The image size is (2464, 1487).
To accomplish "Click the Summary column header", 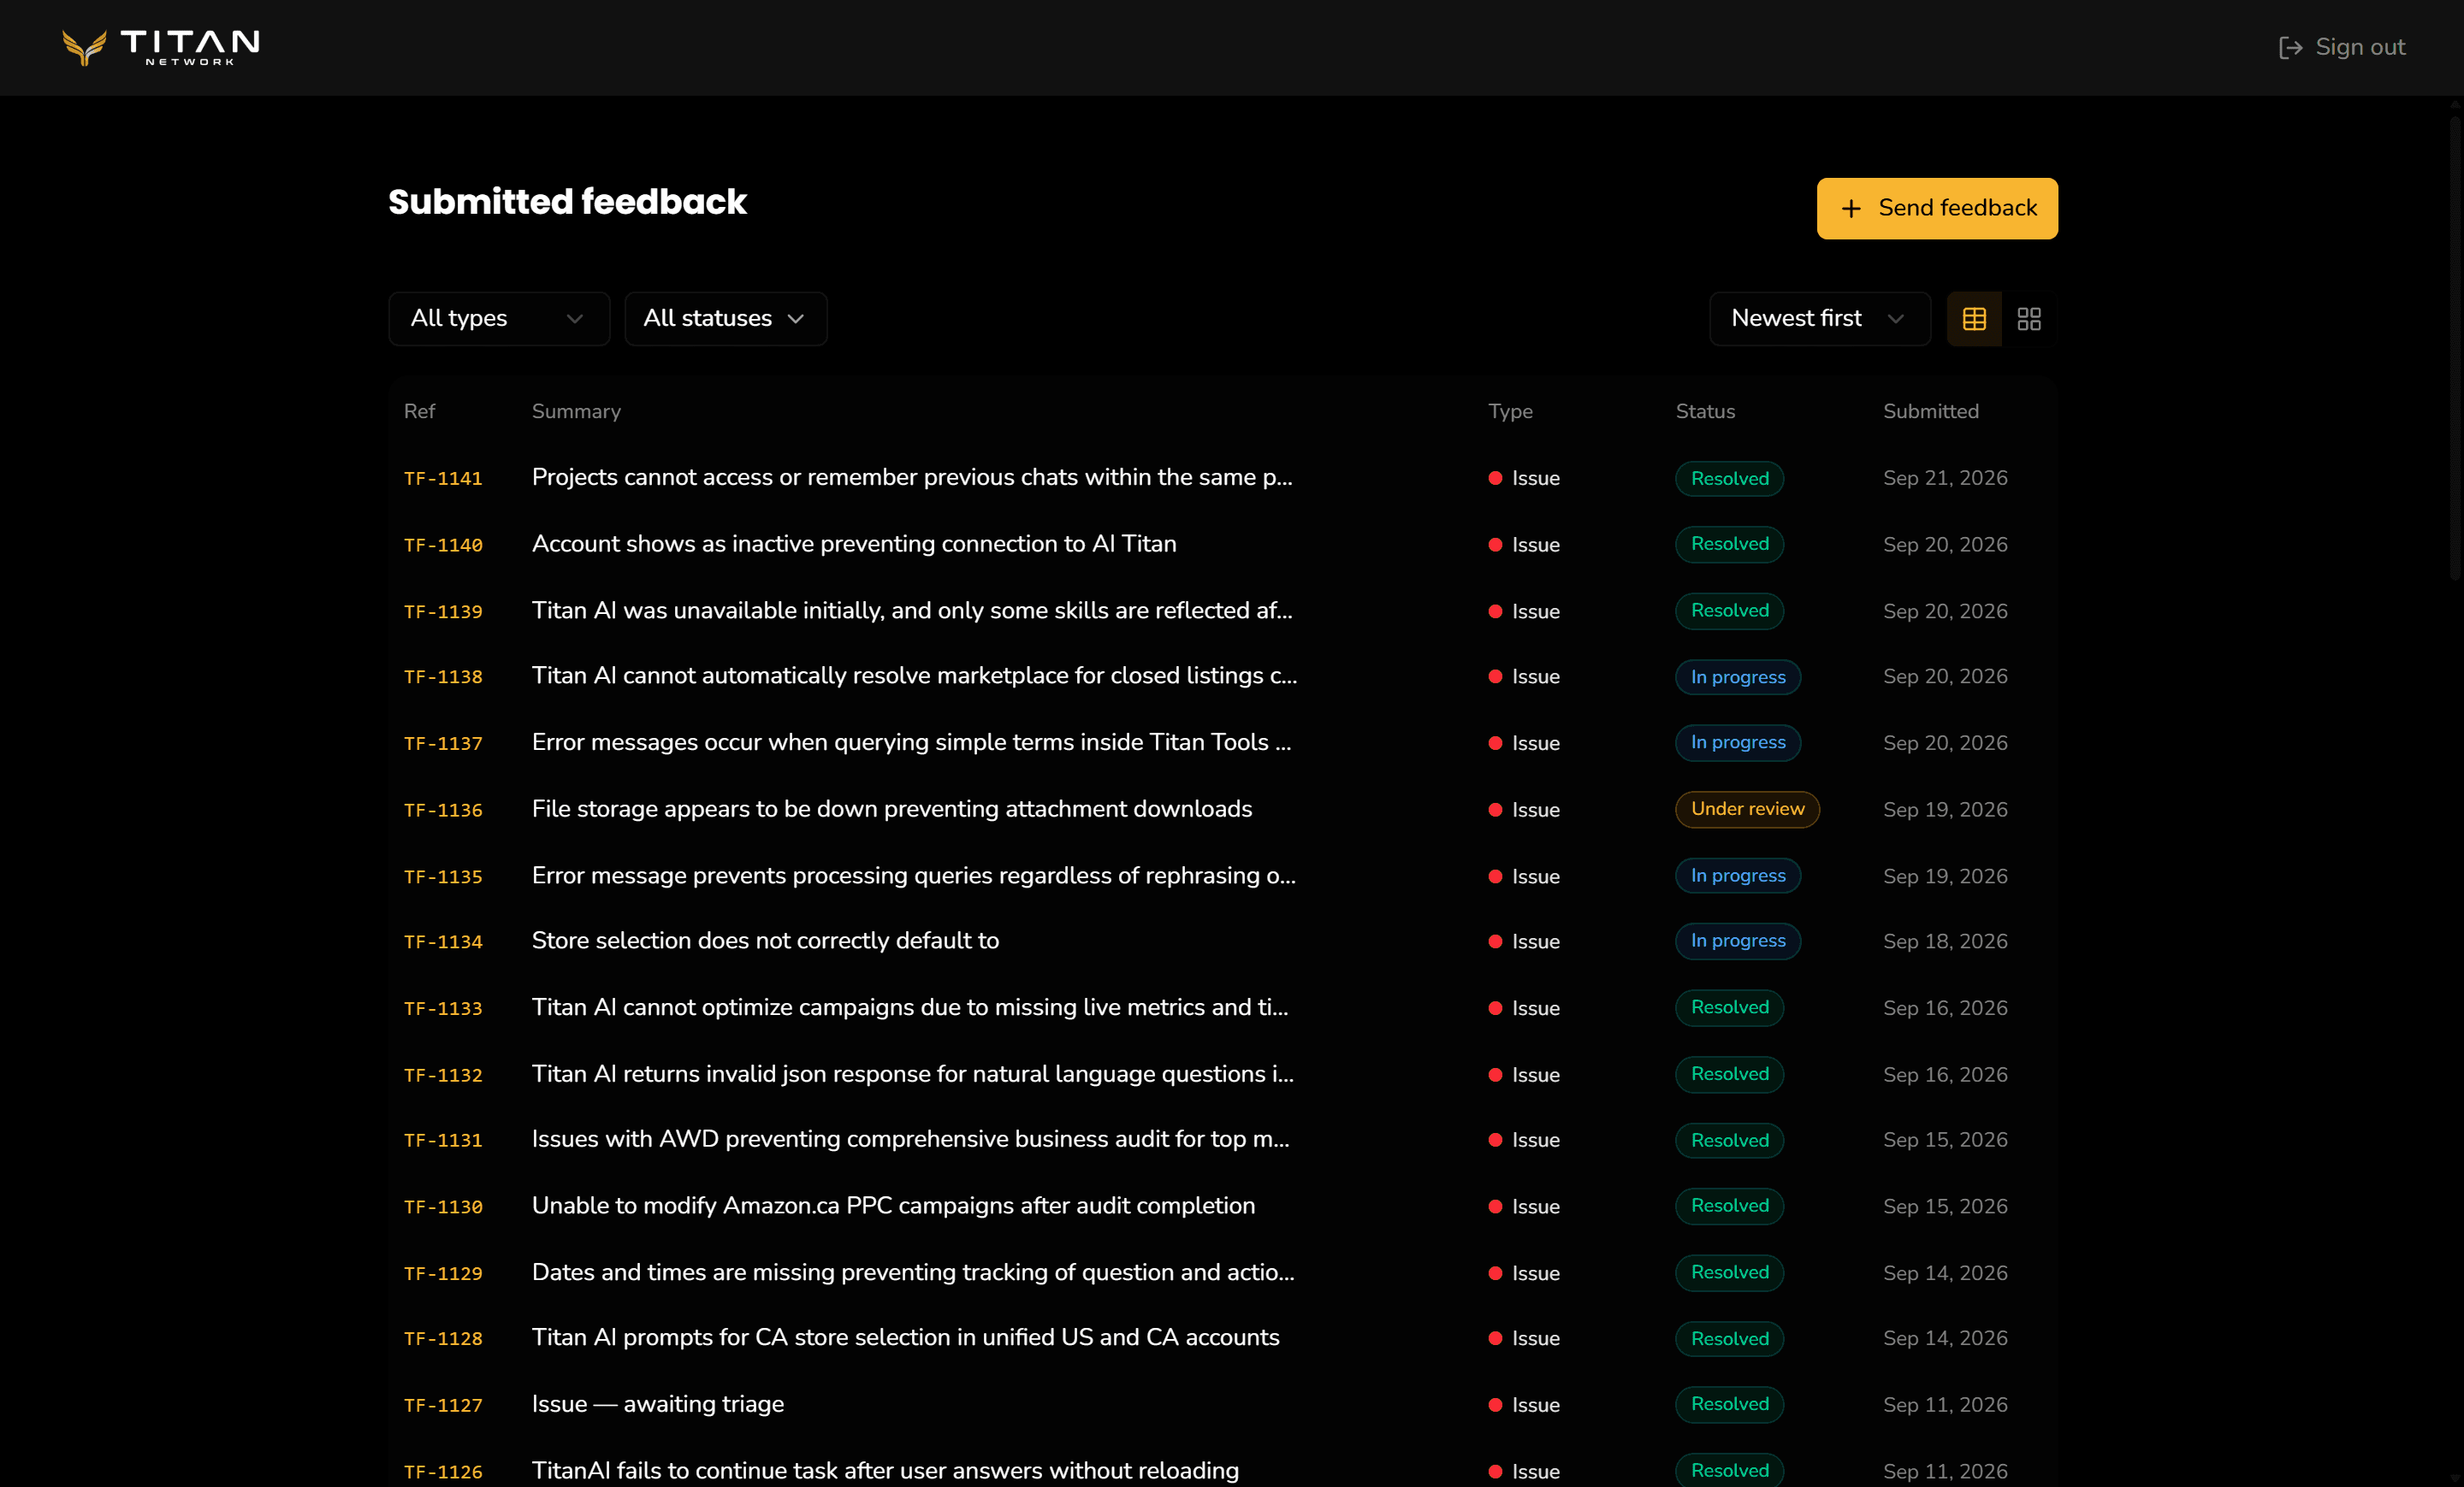I will point(576,410).
